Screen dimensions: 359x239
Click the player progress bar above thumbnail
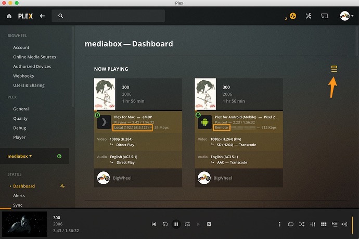coord(179,208)
